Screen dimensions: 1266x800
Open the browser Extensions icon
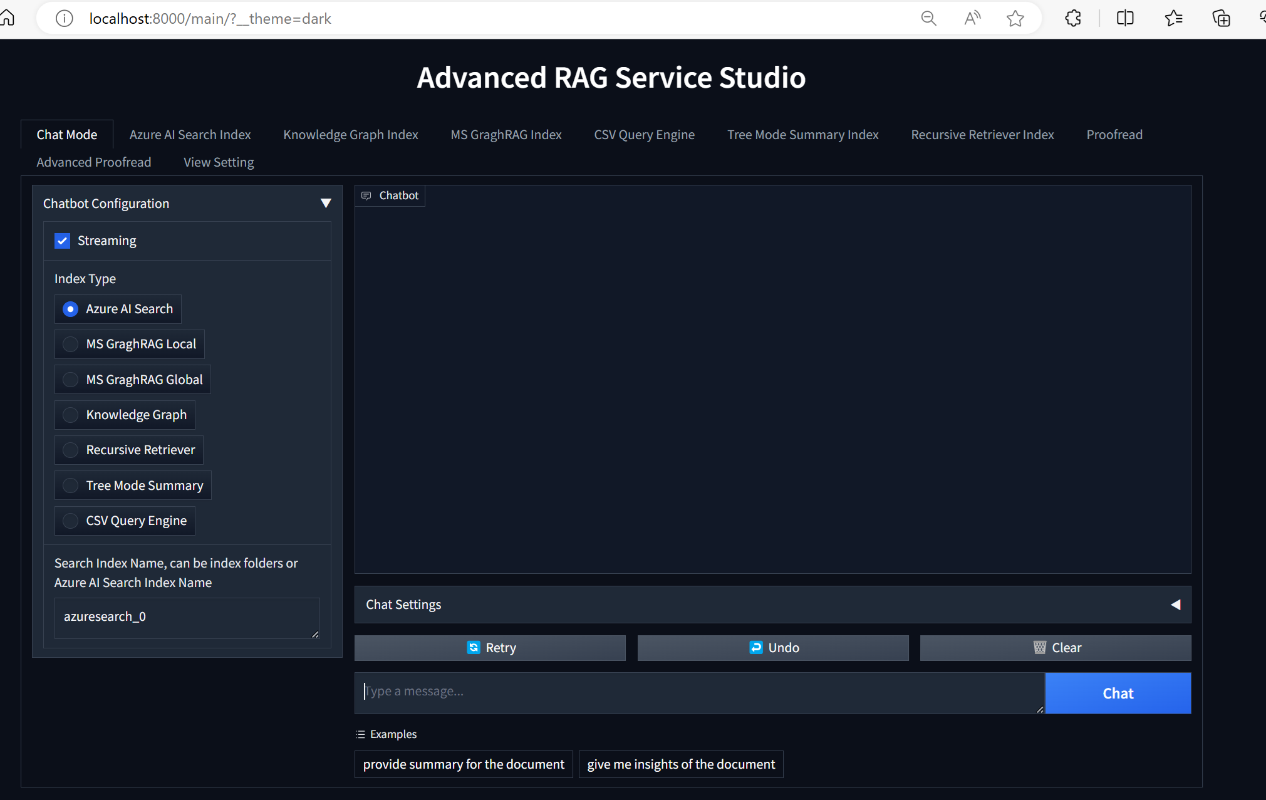click(1074, 18)
